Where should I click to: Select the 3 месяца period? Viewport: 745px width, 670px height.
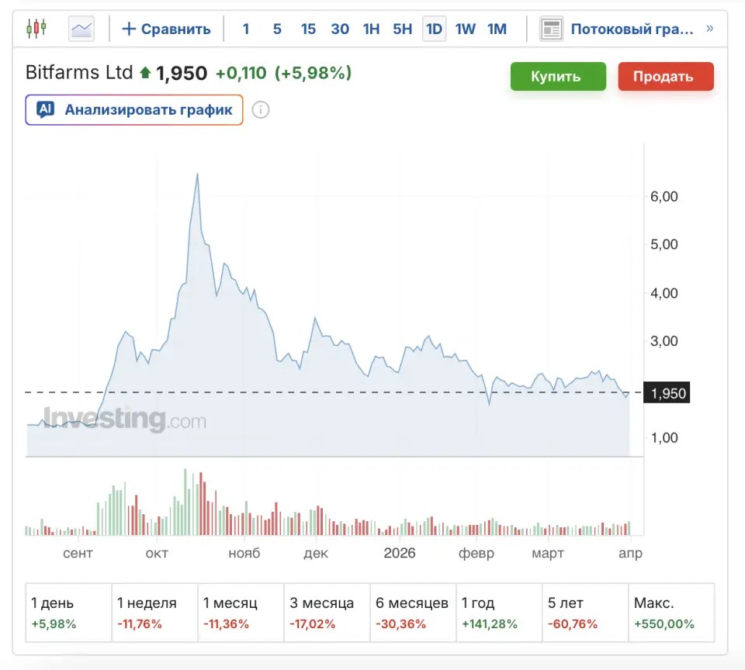point(327,613)
